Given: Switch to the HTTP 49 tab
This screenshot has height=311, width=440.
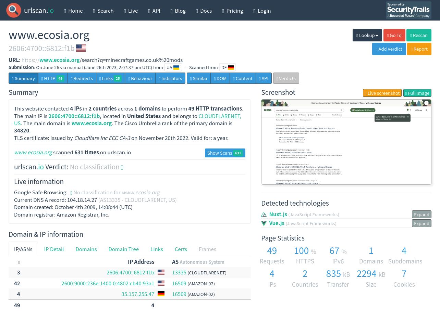Looking at the screenshot, I should pyautogui.click(x=53, y=78).
